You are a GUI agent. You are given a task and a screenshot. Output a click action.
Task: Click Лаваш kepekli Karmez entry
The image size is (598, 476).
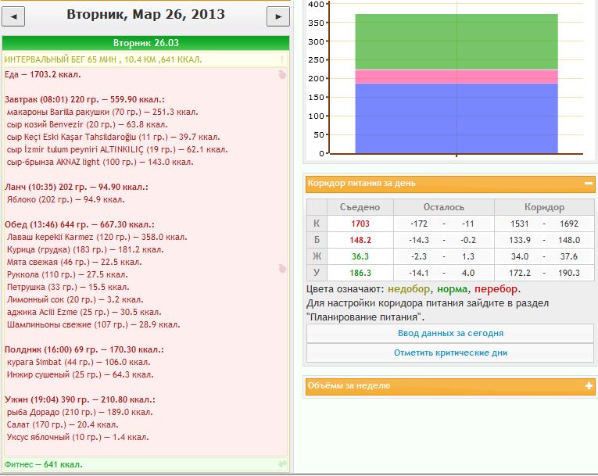point(97,238)
